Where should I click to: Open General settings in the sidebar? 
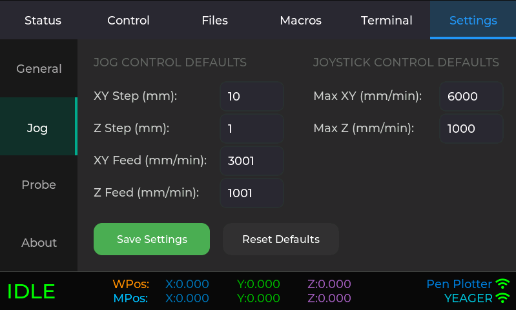pos(39,69)
